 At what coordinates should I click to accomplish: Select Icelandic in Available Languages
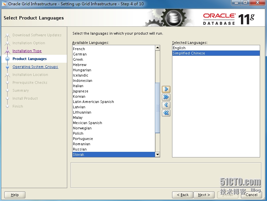pos(114,75)
